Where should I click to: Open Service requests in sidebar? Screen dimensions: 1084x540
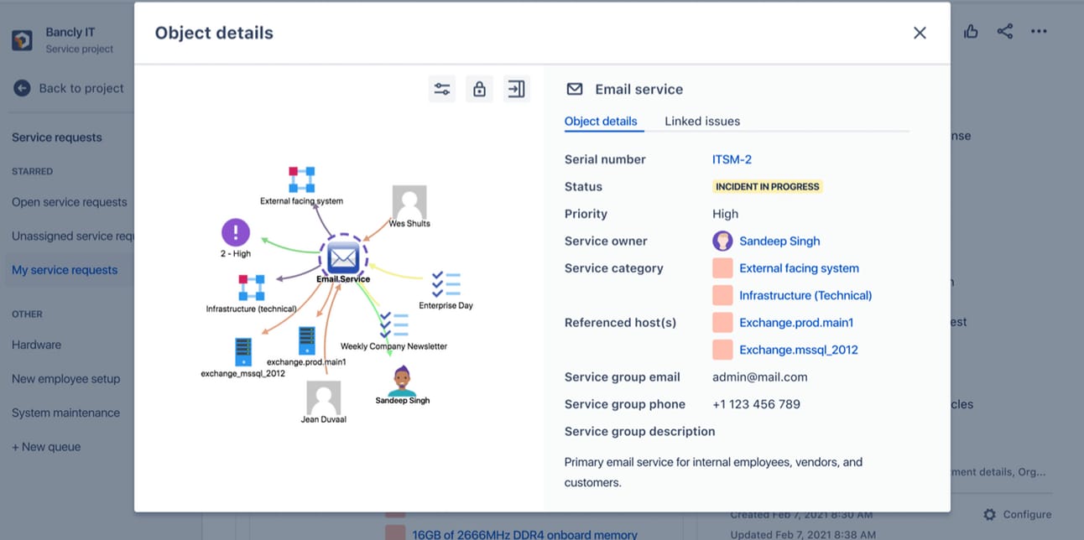[57, 138]
